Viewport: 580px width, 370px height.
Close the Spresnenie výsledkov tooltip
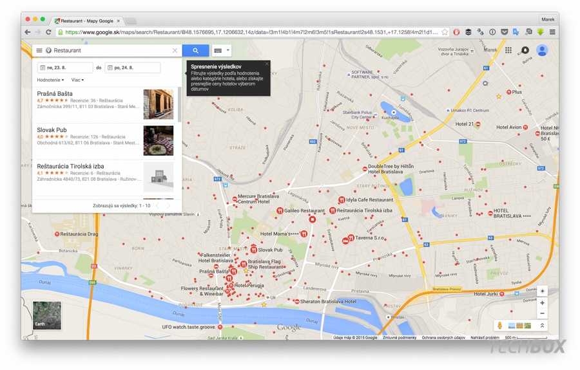[267, 64]
